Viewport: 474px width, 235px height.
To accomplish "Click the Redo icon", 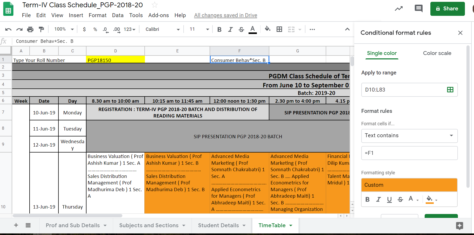I will tap(19, 29).
